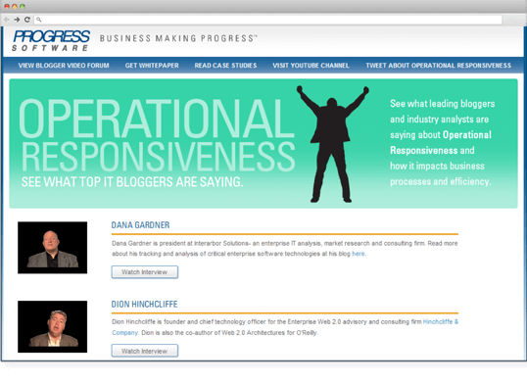Image resolution: width=527 pixels, height=383 pixels.
Task: Select Tweet About Operational Responsiveness nav item
Action: (438, 66)
